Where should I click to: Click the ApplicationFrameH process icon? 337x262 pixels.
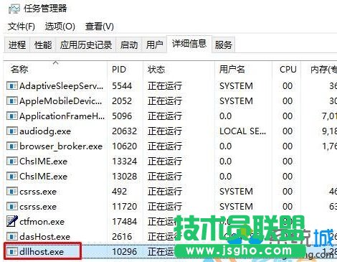(x=12, y=116)
